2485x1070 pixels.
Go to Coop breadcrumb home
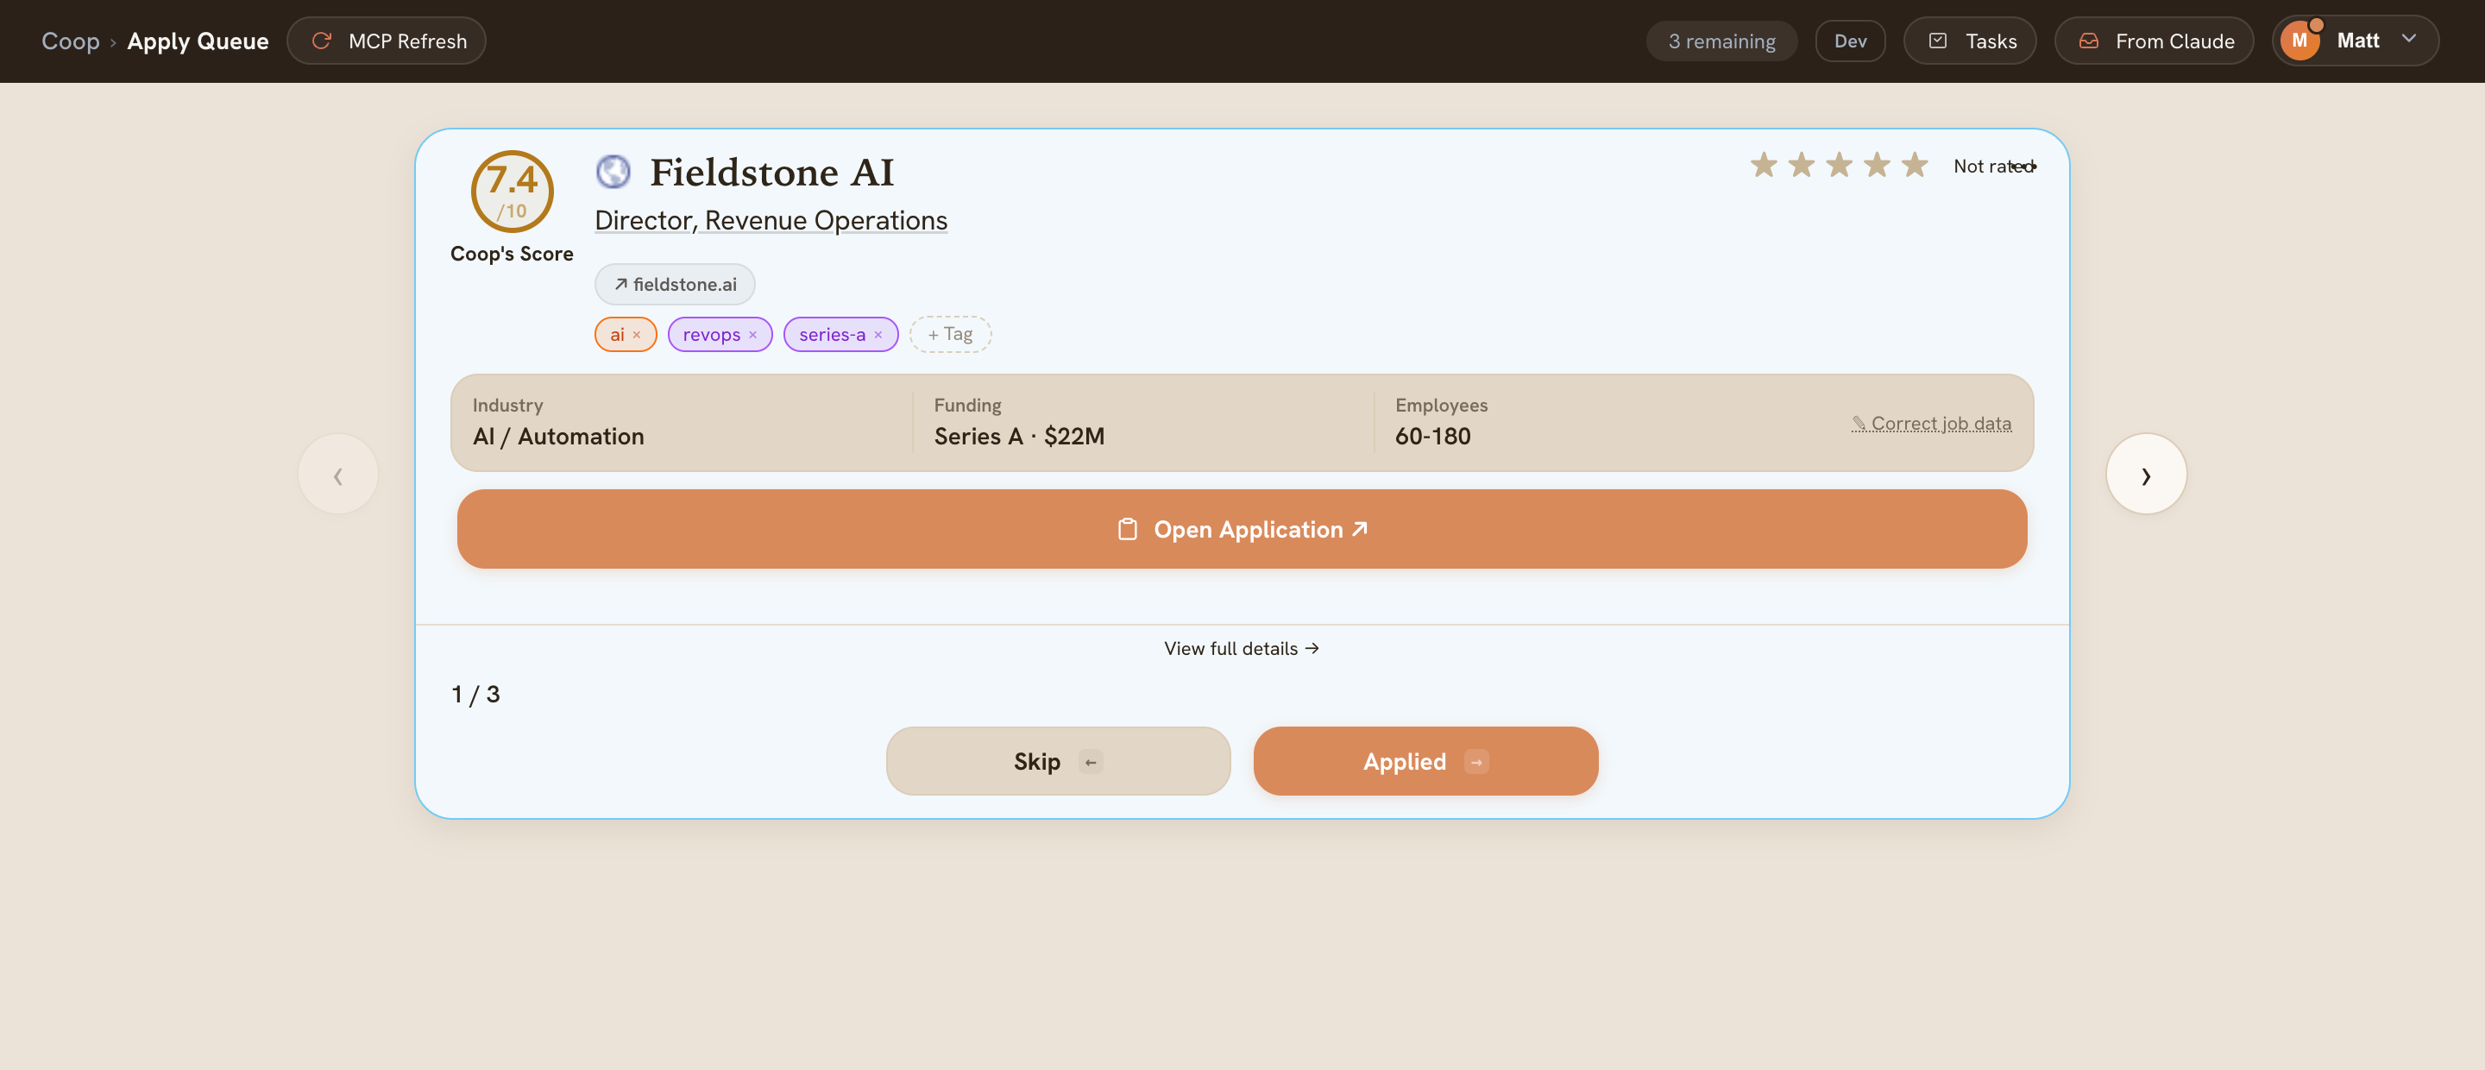click(x=71, y=41)
